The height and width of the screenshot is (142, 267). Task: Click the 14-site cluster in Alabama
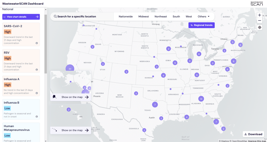201,99
